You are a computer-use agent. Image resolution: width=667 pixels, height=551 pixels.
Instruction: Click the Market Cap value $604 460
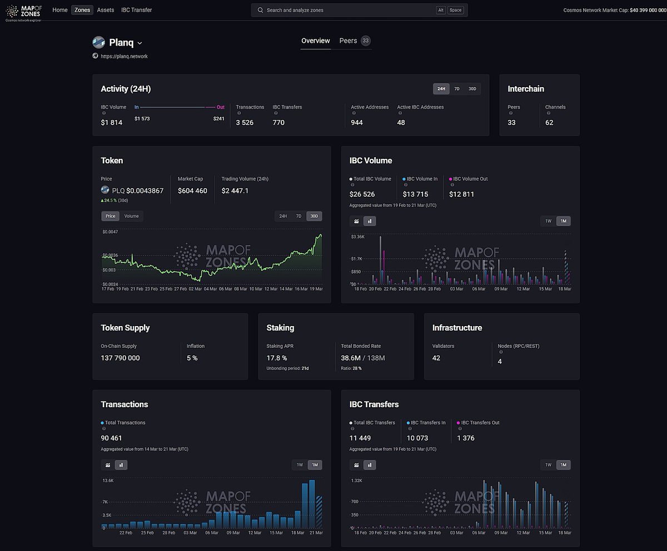[x=192, y=191]
